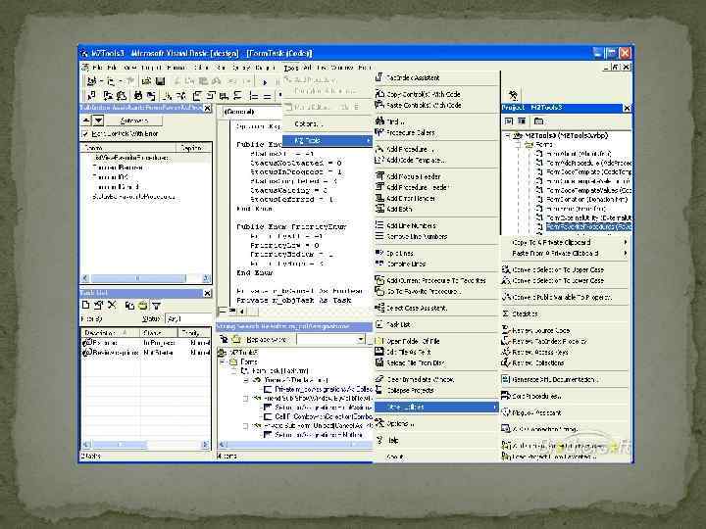
Task: Click the new task icon in Task List
Action: [x=86, y=305]
